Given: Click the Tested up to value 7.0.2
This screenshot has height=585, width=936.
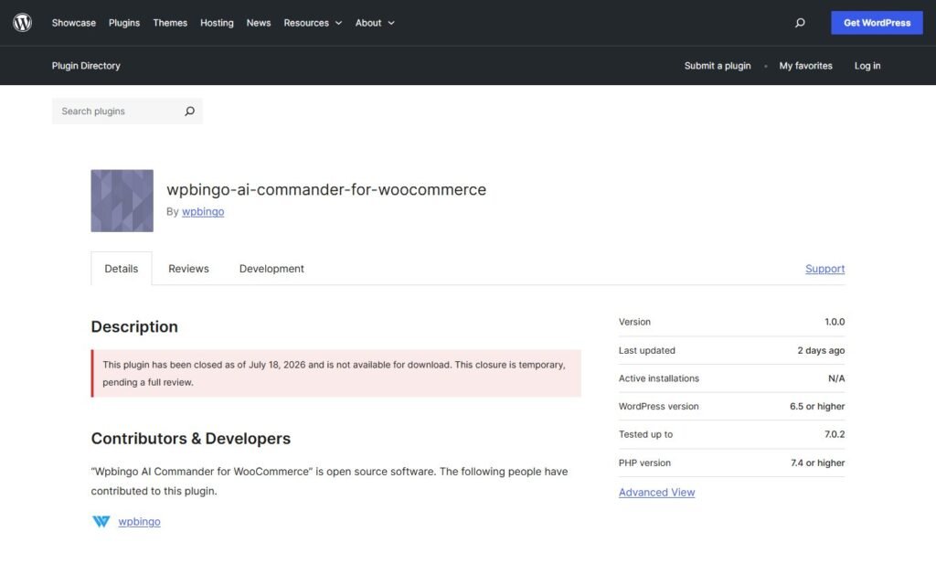Looking at the screenshot, I should [835, 434].
